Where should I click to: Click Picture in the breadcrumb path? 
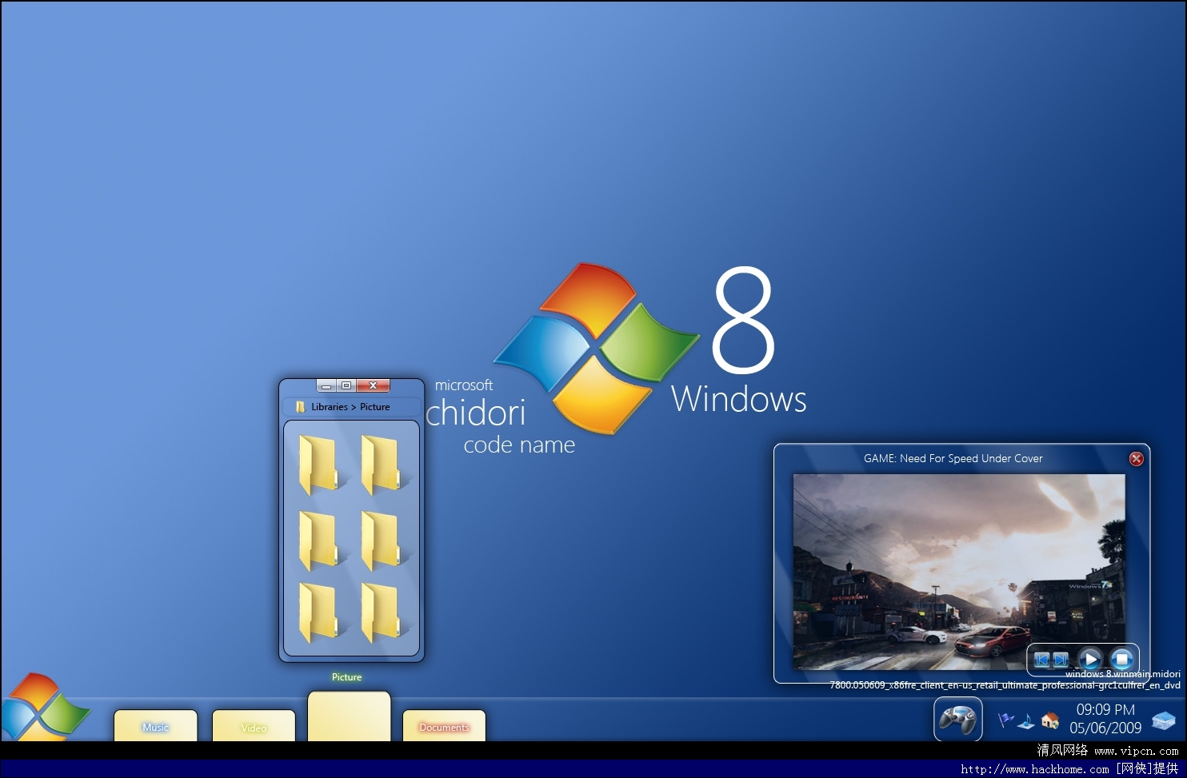click(375, 407)
